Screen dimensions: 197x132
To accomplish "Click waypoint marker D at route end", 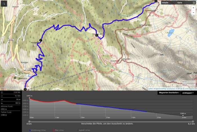I will click(x=25, y=89).
